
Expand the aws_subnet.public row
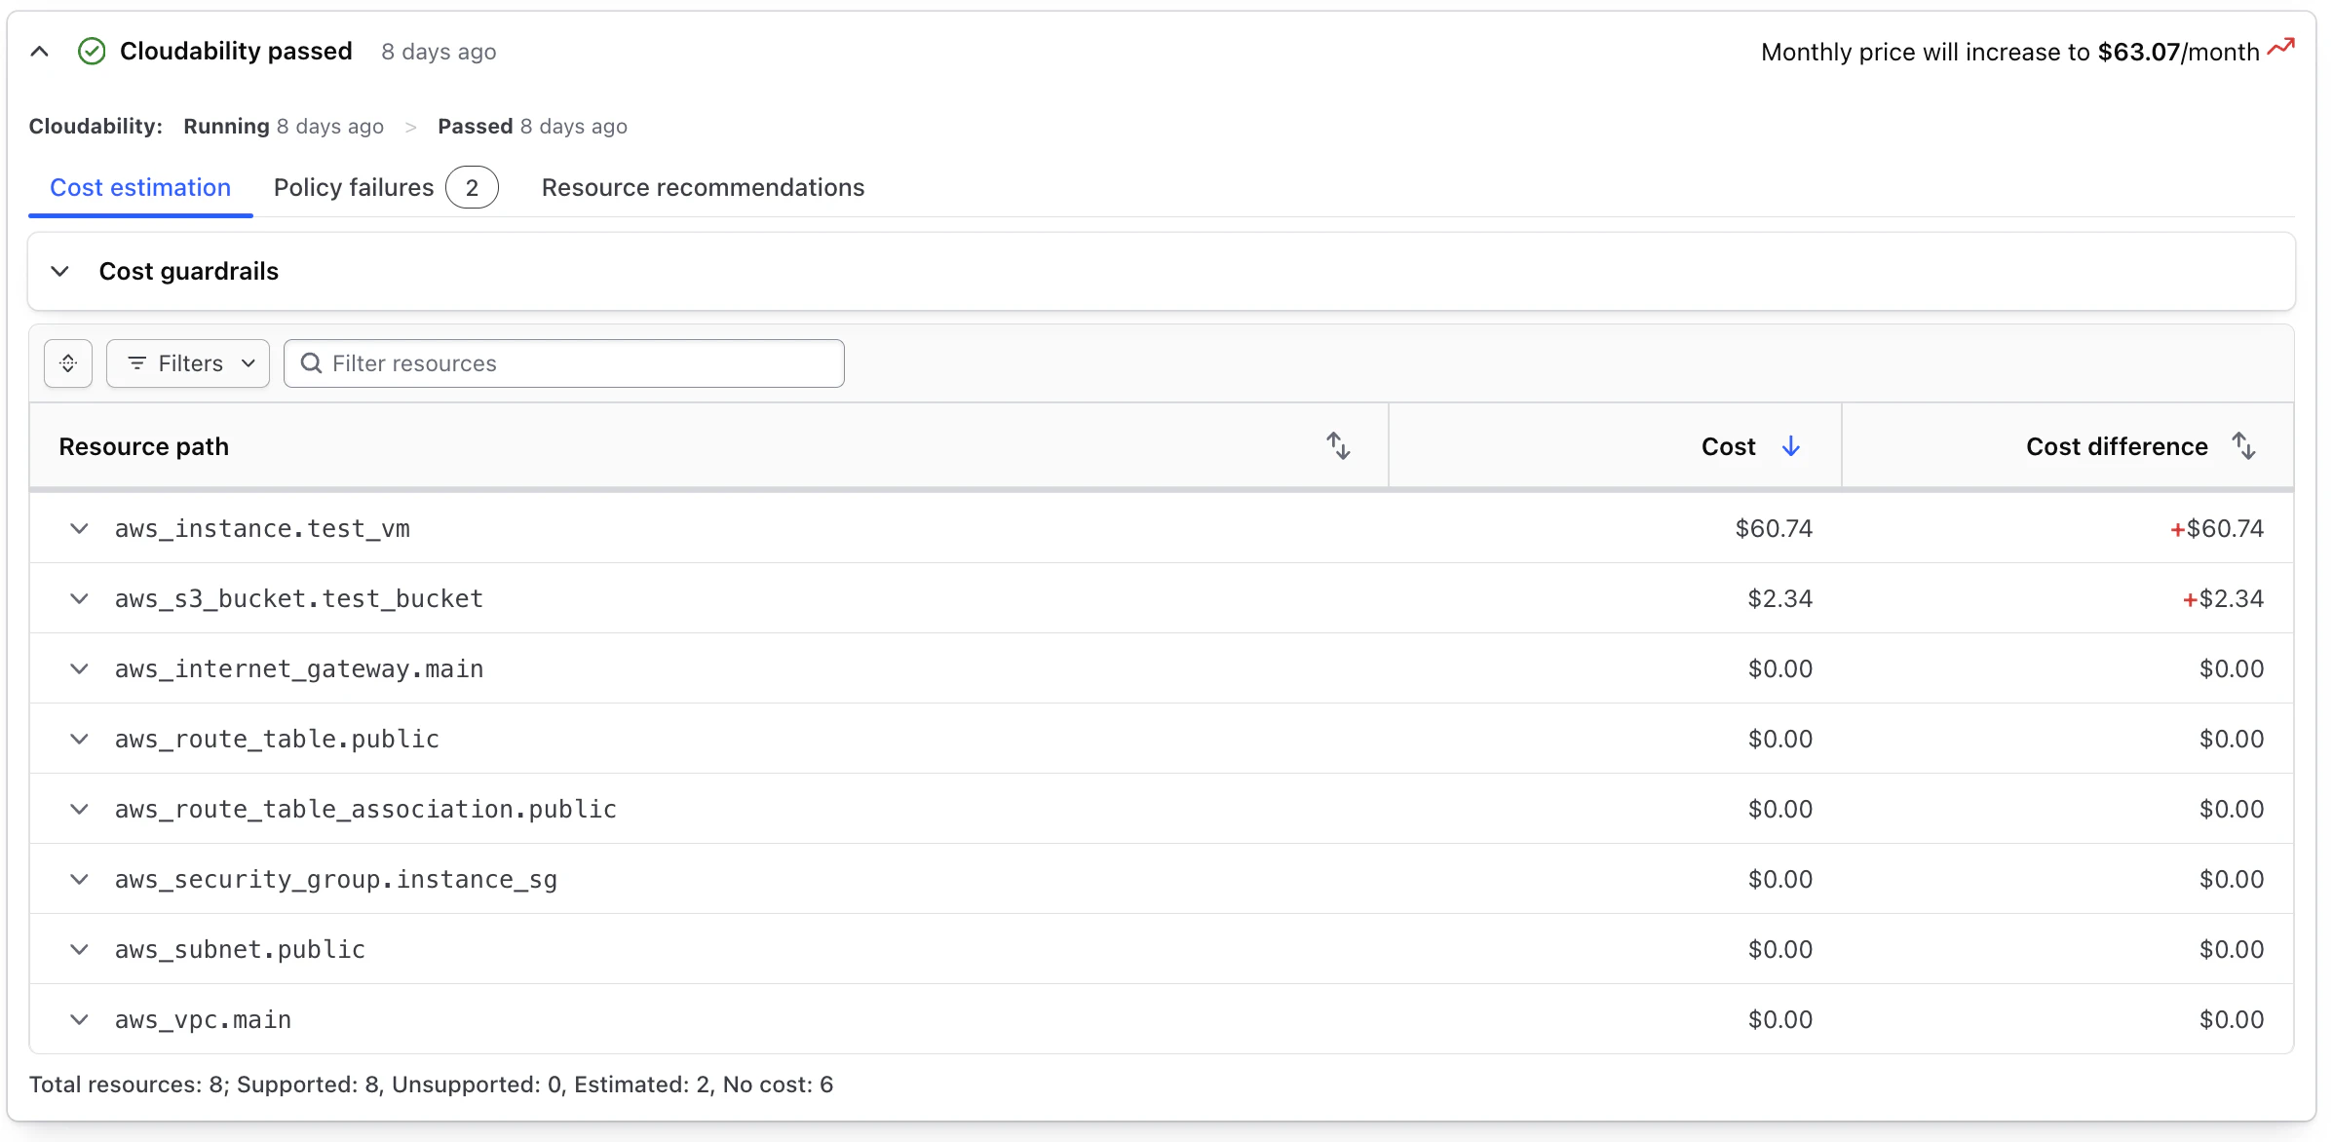tap(80, 949)
